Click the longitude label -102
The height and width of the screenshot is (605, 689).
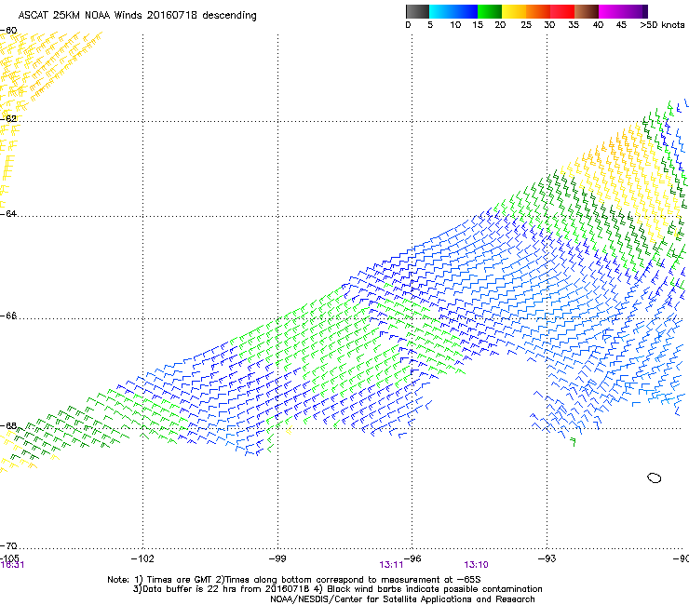point(142,558)
